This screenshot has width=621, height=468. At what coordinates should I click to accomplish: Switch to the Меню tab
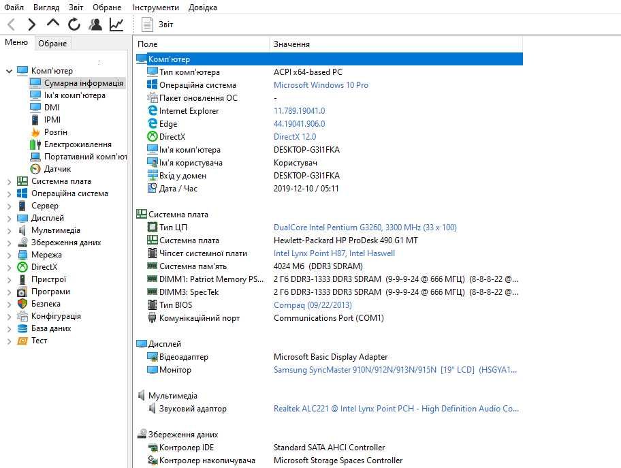16,42
